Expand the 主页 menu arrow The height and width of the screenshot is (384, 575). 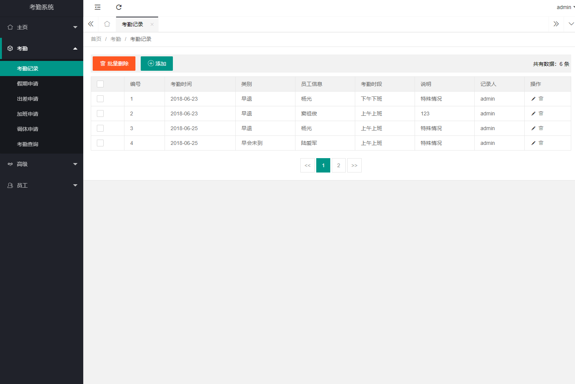pyautogui.click(x=75, y=27)
